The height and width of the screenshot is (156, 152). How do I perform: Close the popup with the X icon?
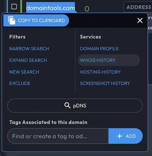(x=140, y=20)
